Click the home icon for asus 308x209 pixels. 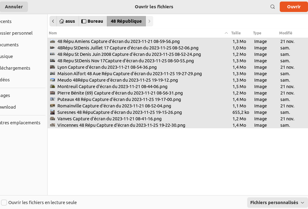click(62, 21)
